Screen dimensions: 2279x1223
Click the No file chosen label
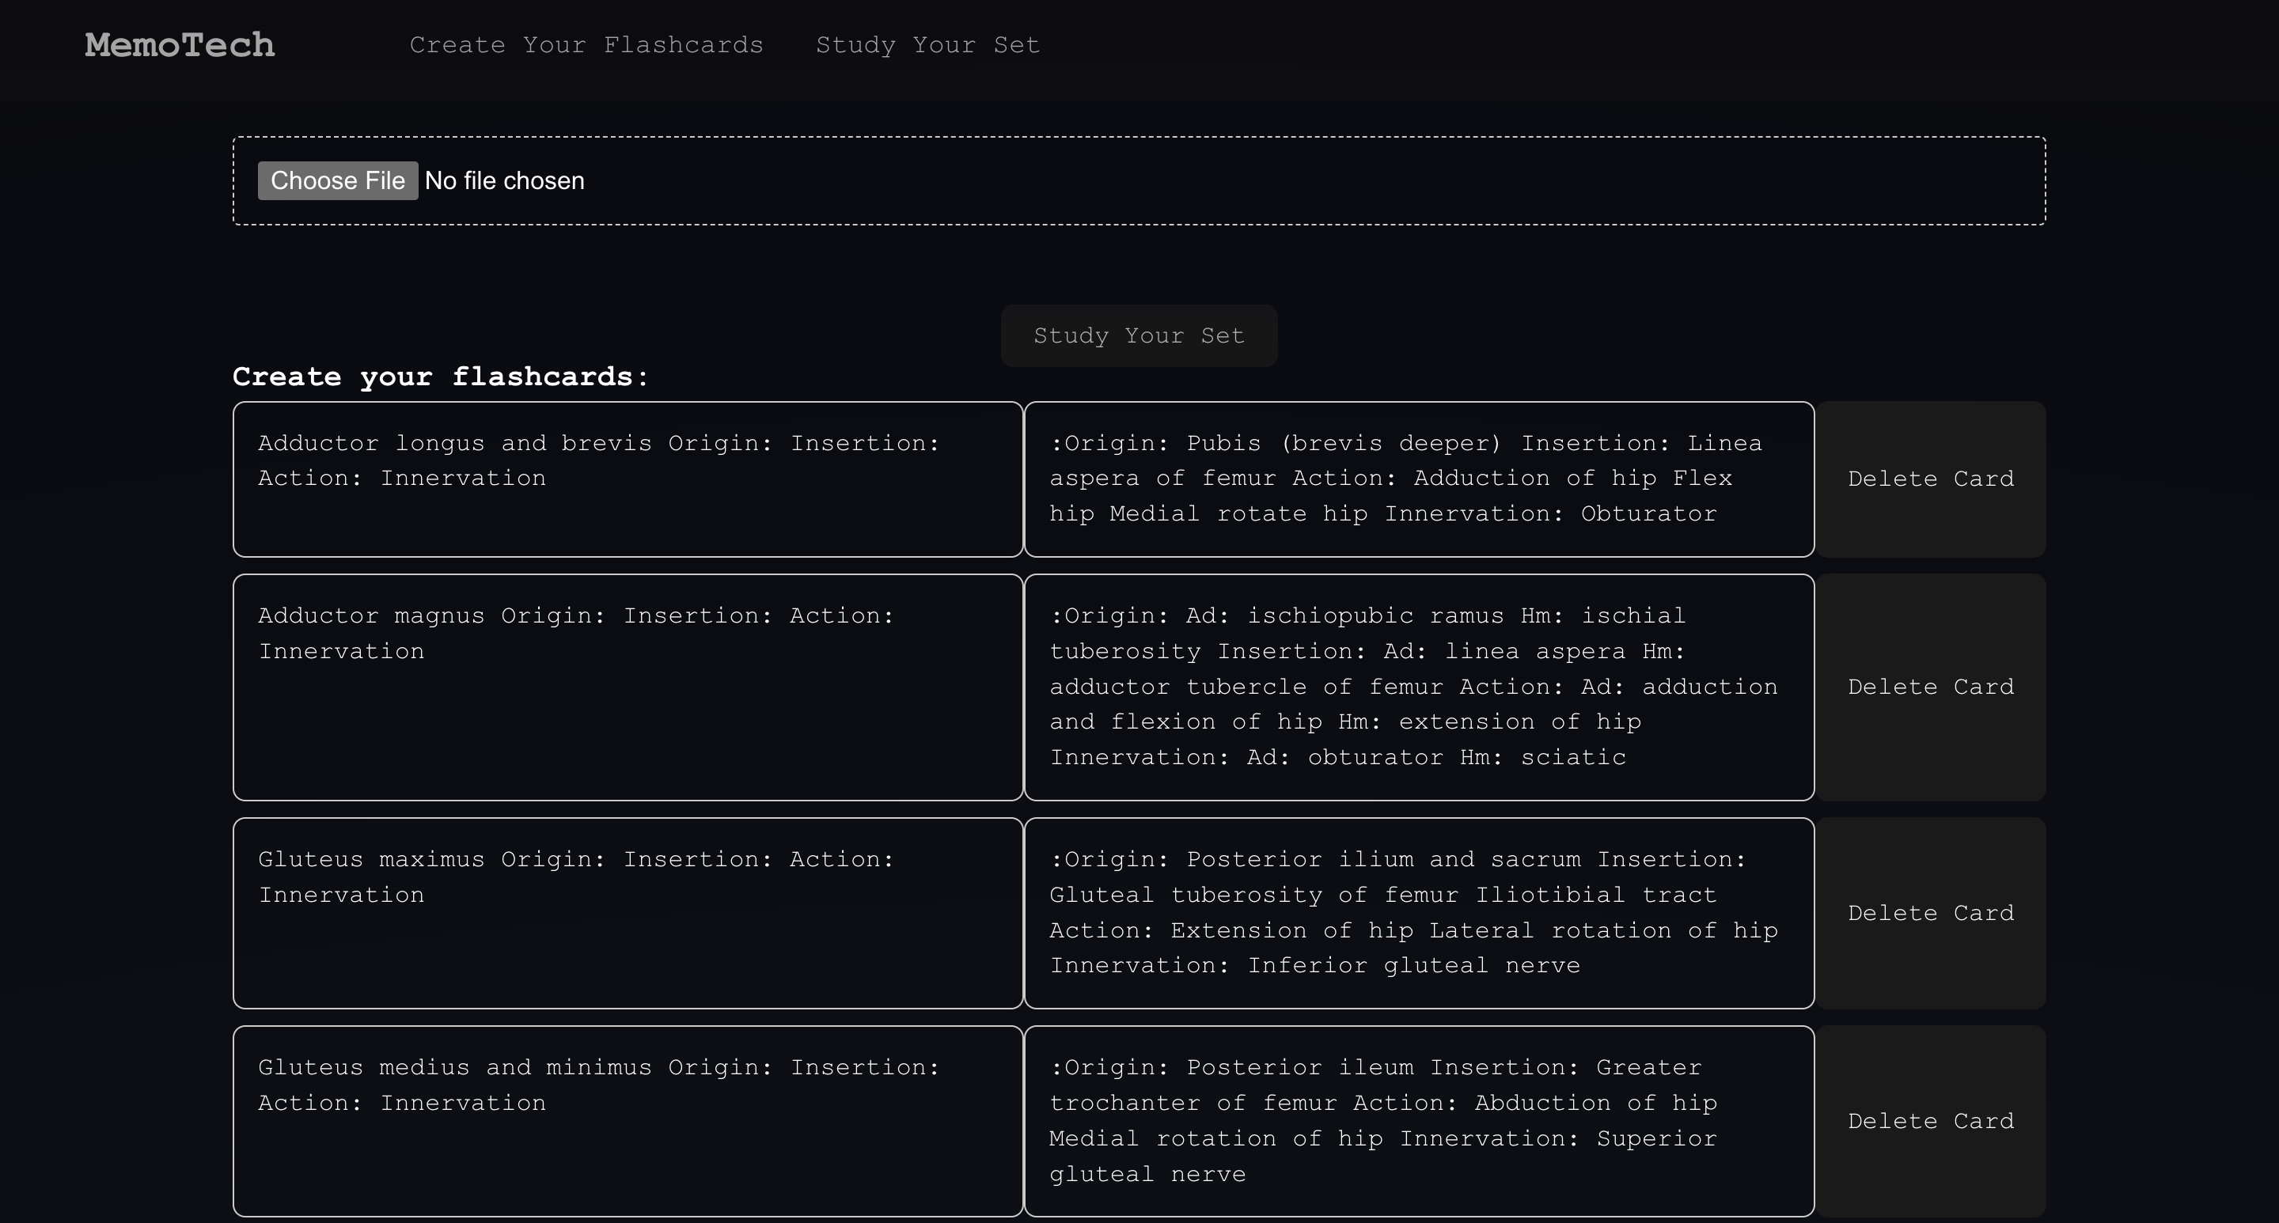coord(504,180)
